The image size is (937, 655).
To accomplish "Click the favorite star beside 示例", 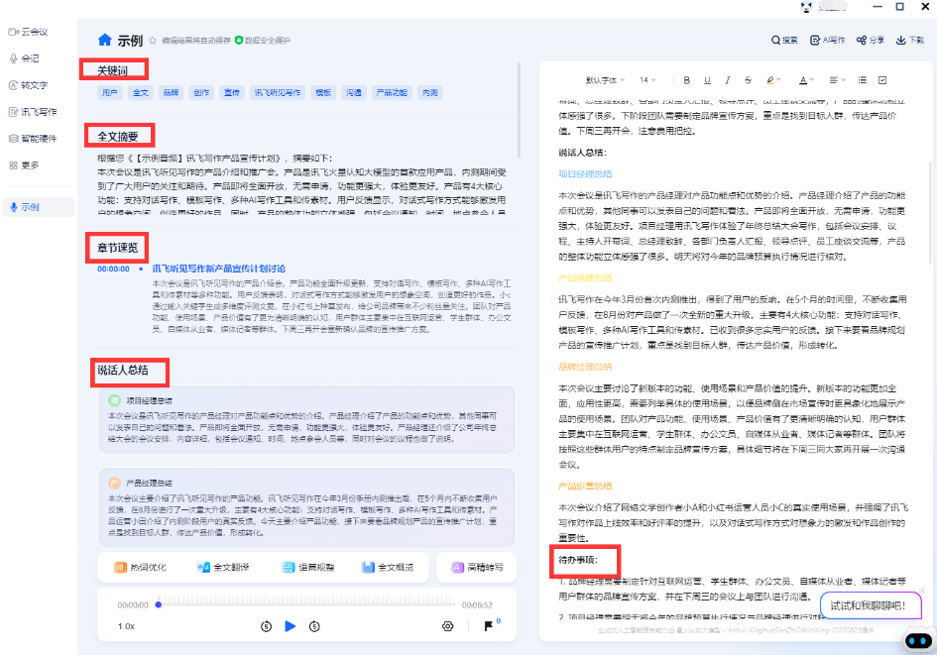I will tap(153, 41).
